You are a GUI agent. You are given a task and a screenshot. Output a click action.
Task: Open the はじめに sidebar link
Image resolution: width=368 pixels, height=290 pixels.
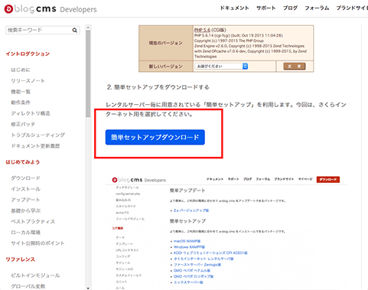coord(21,70)
